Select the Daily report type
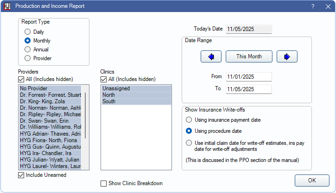 pos(28,32)
